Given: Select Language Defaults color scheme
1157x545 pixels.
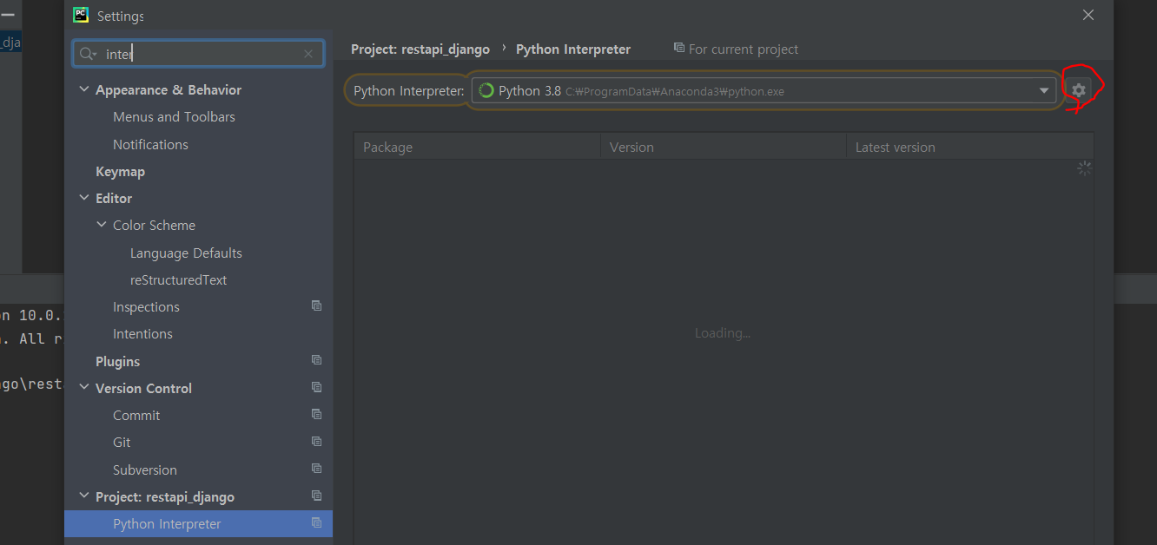Looking at the screenshot, I should coord(186,253).
